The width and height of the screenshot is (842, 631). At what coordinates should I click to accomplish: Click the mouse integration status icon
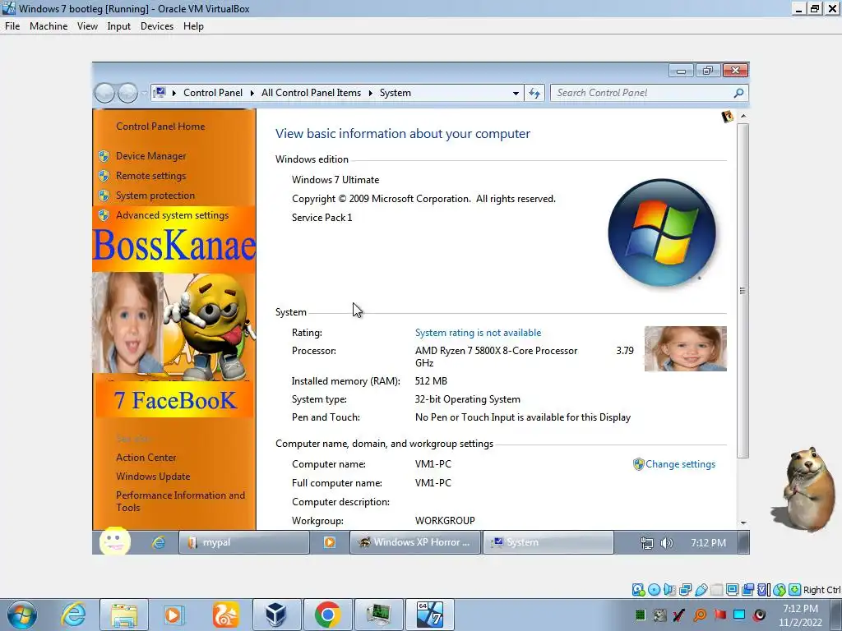[x=780, y=590]
